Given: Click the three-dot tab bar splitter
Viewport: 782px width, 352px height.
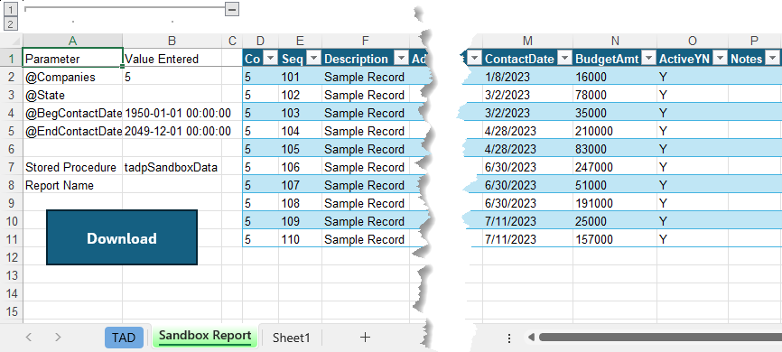Looking at the screenshot, I should (x=508, y=338).
